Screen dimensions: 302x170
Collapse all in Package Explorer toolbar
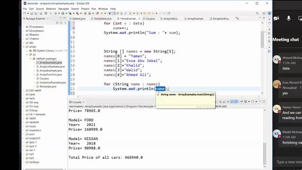point(57,23)
